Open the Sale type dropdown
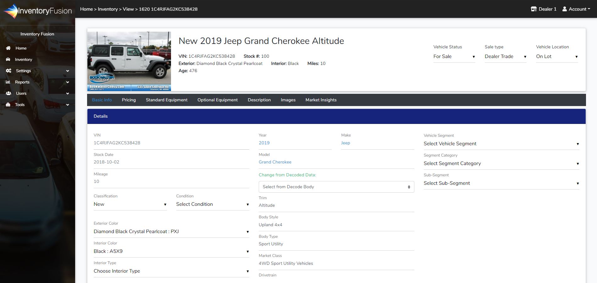 tap(506, 56)
